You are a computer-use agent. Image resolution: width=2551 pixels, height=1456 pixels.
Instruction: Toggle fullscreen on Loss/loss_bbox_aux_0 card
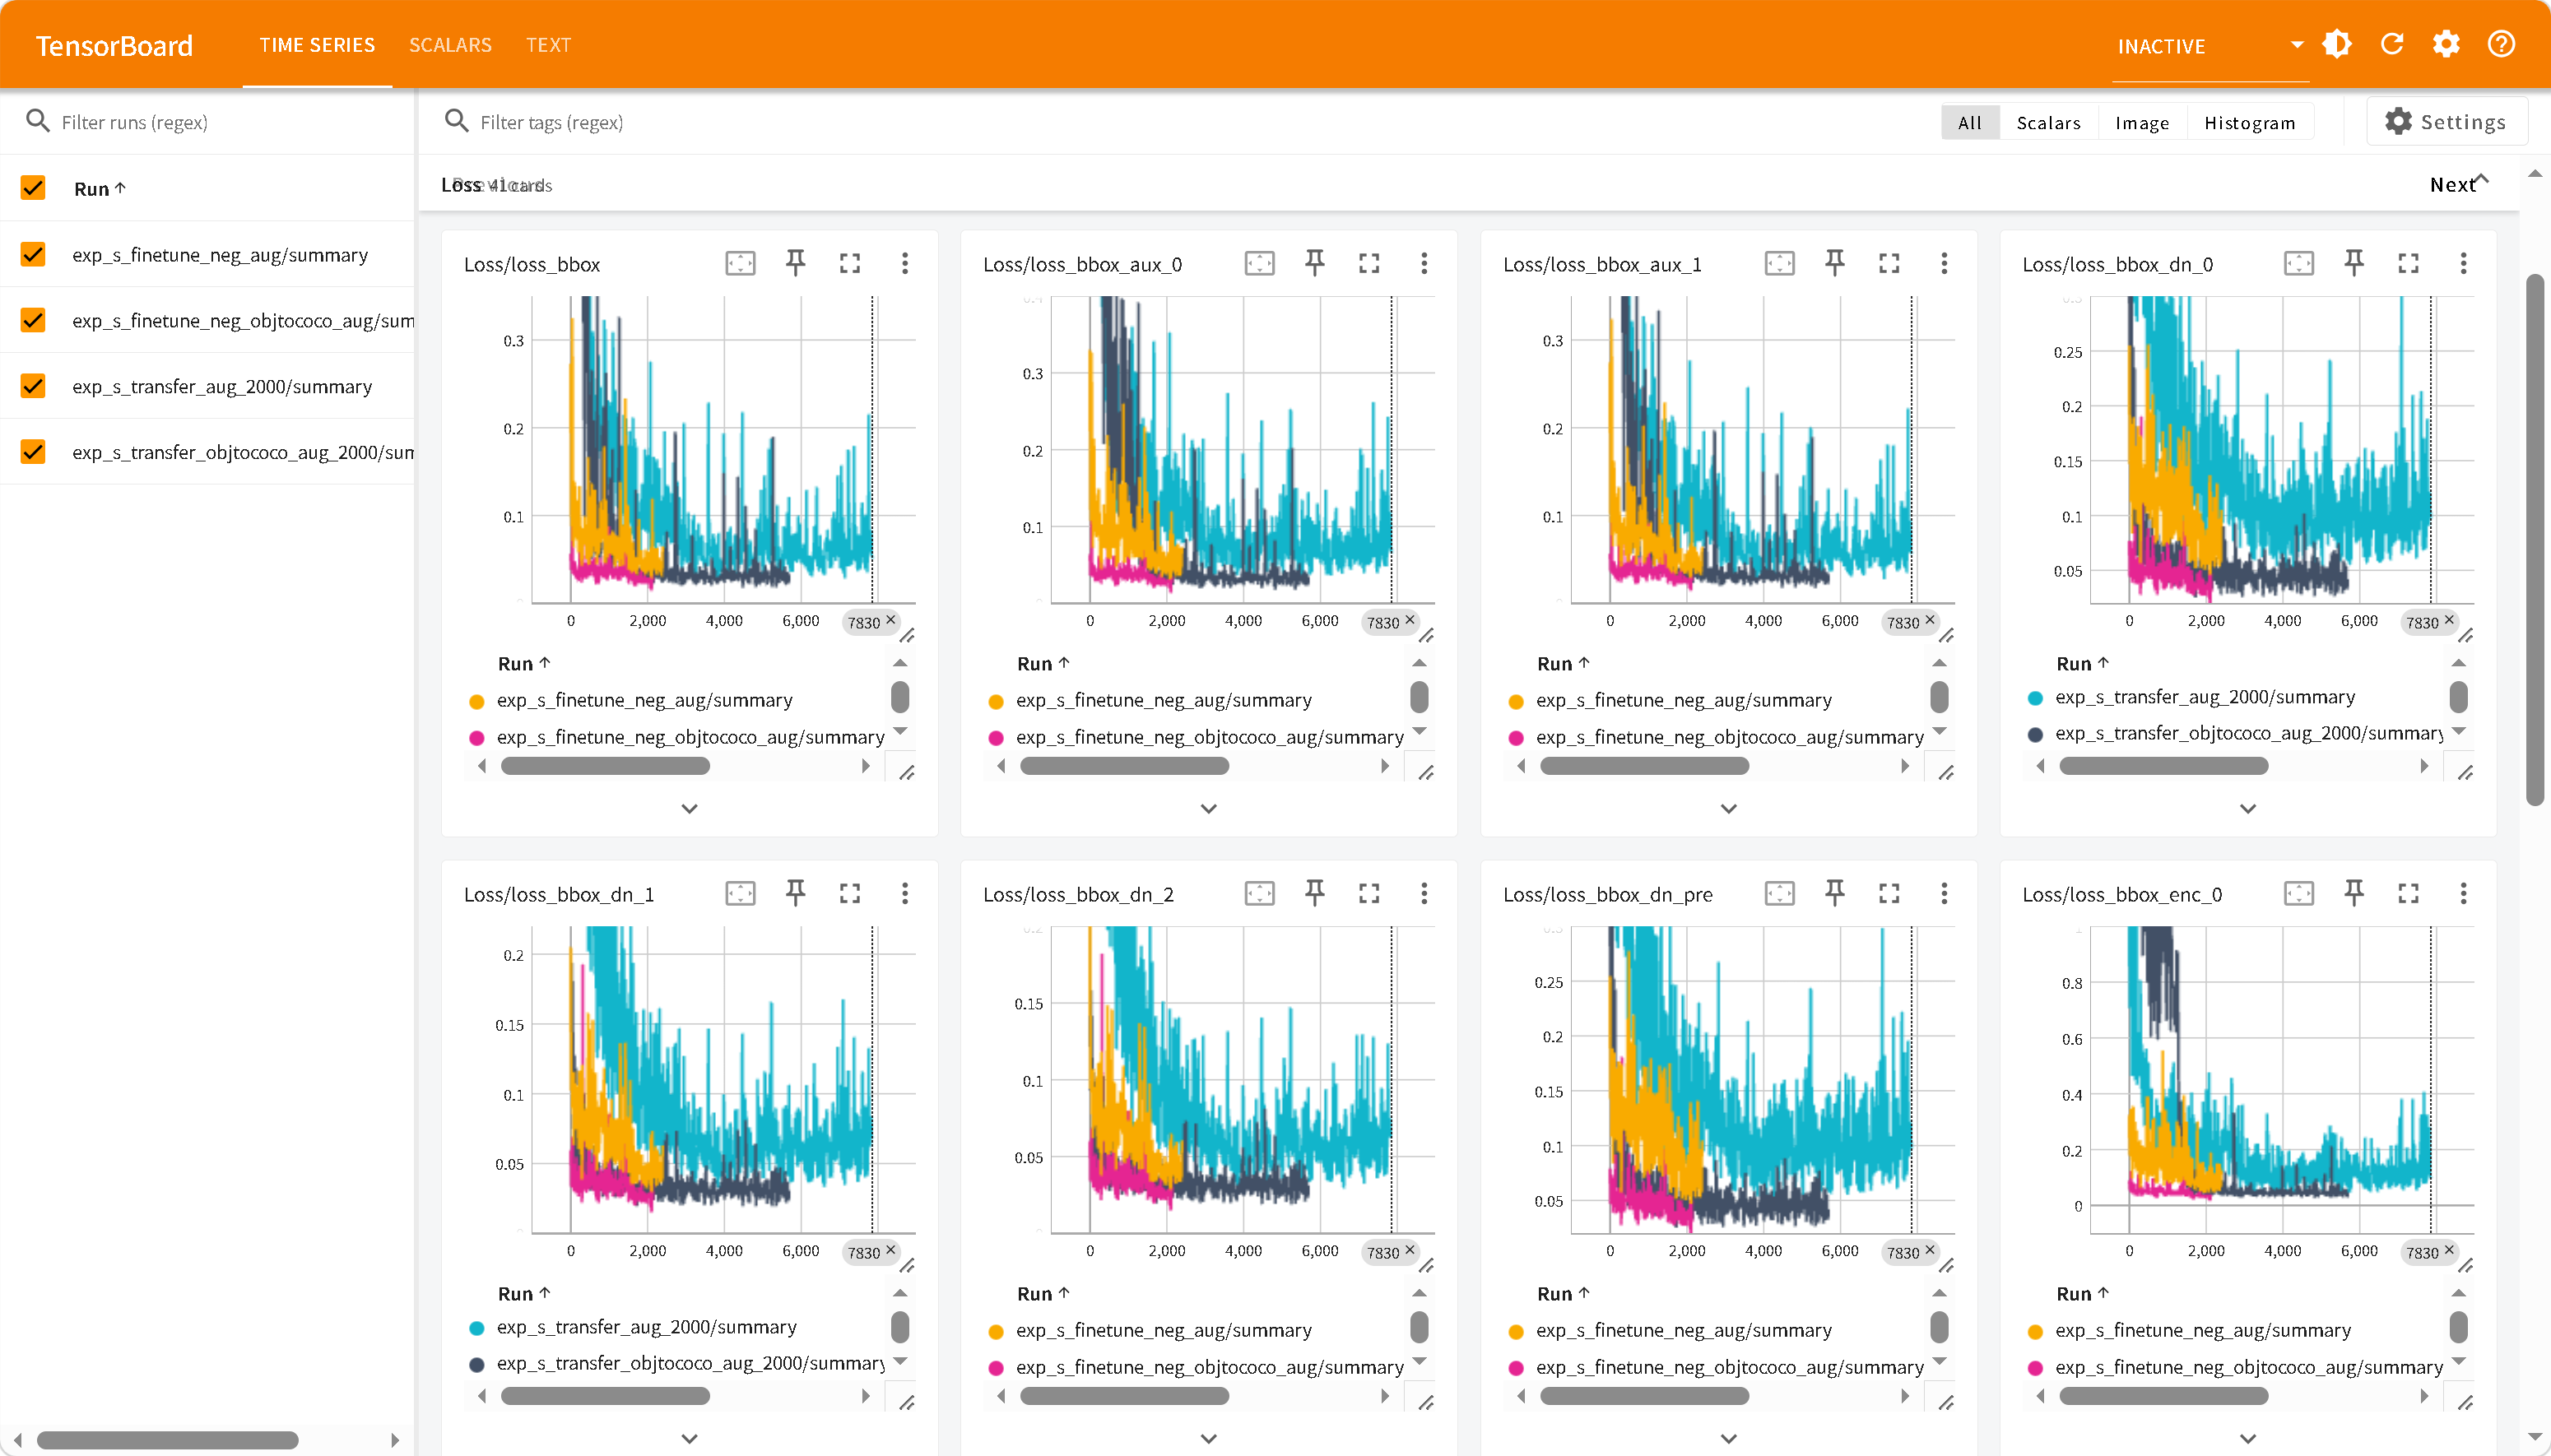(x=1368, y=263)
